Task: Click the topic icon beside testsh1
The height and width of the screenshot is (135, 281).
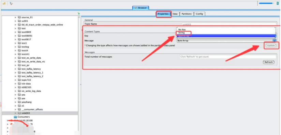Action: [19, 54]
